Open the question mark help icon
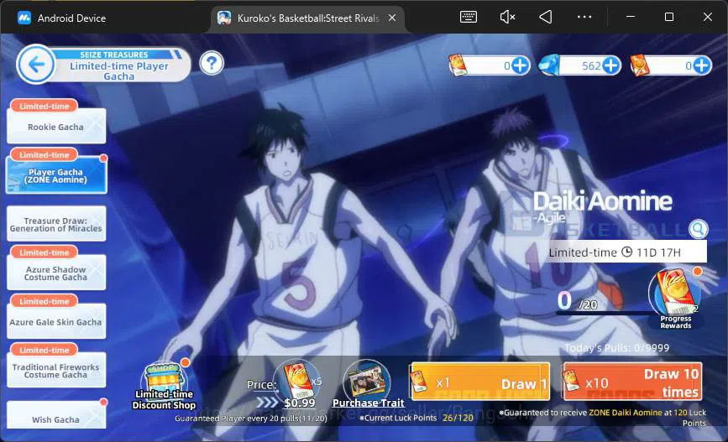The width and height of the screenshot is (728, 442). pyautogui.click(x=212, y=63)
